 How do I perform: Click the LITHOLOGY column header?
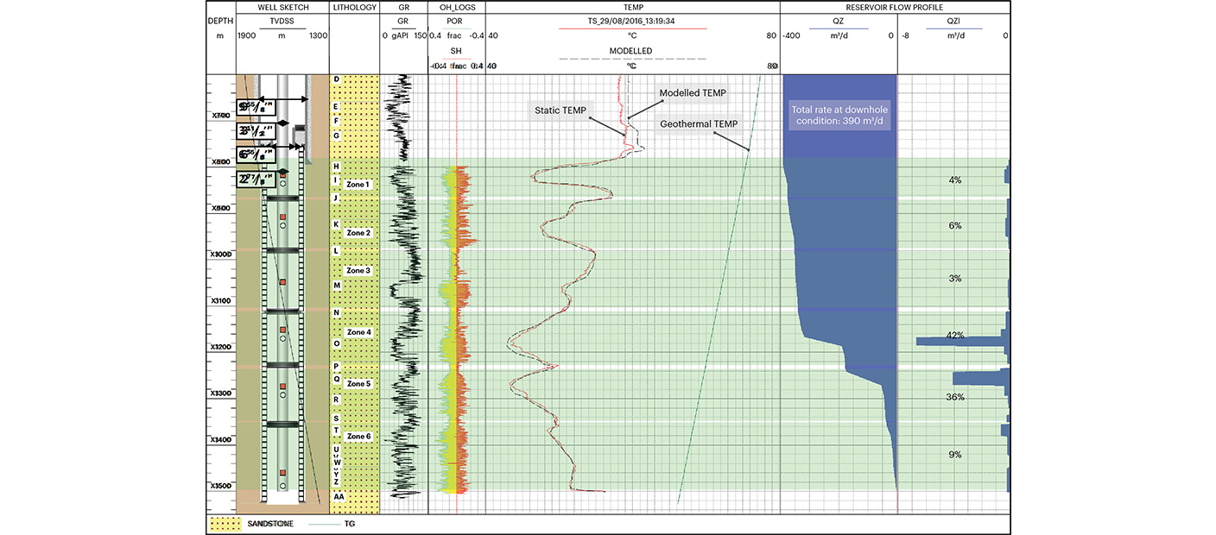coord(354,7)
